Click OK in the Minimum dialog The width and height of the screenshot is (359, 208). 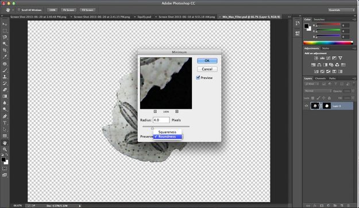click(x=207, y=61)
